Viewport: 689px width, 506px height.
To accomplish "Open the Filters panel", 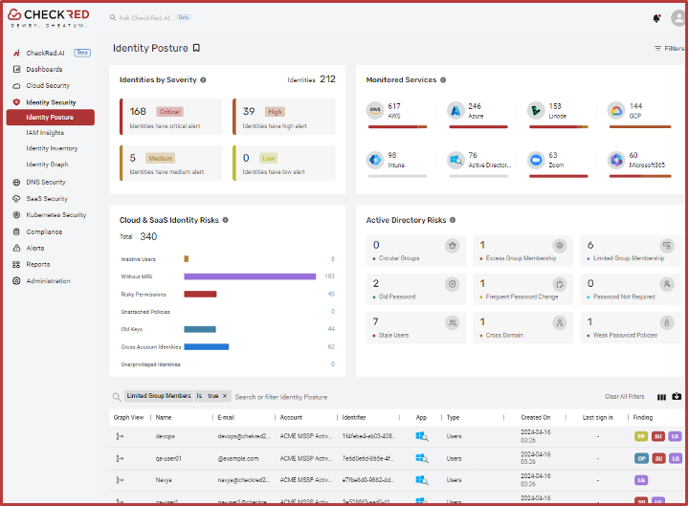I will tap(669, 48).
